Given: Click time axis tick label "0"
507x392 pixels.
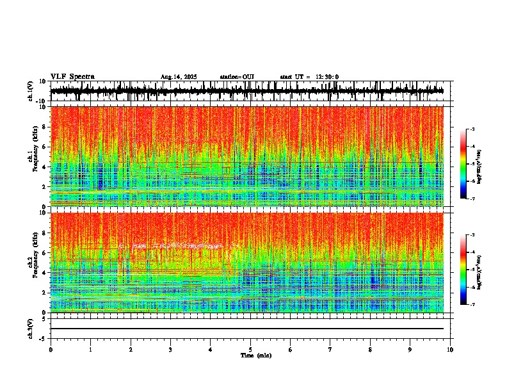Looking at the screenshot, I should pos(51,350).
